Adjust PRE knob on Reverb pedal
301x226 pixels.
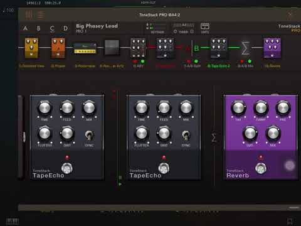pyautogui.click(x=283, y=108)
